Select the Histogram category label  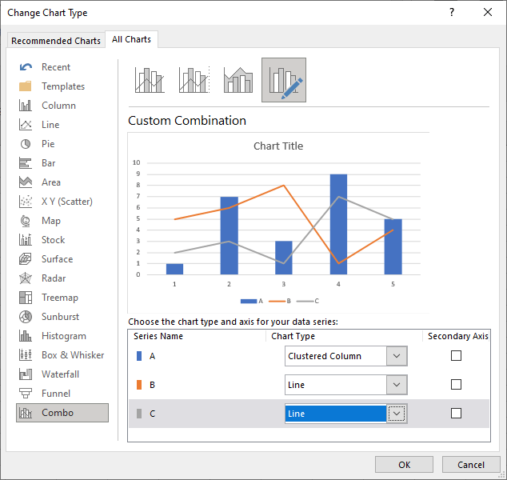[x=64, y=336]
